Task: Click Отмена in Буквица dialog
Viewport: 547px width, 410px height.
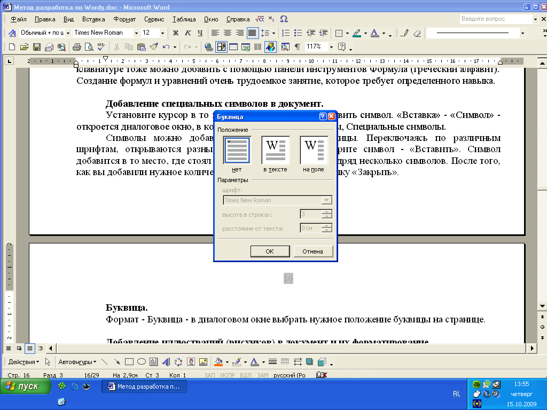Action: click(313, 251)
